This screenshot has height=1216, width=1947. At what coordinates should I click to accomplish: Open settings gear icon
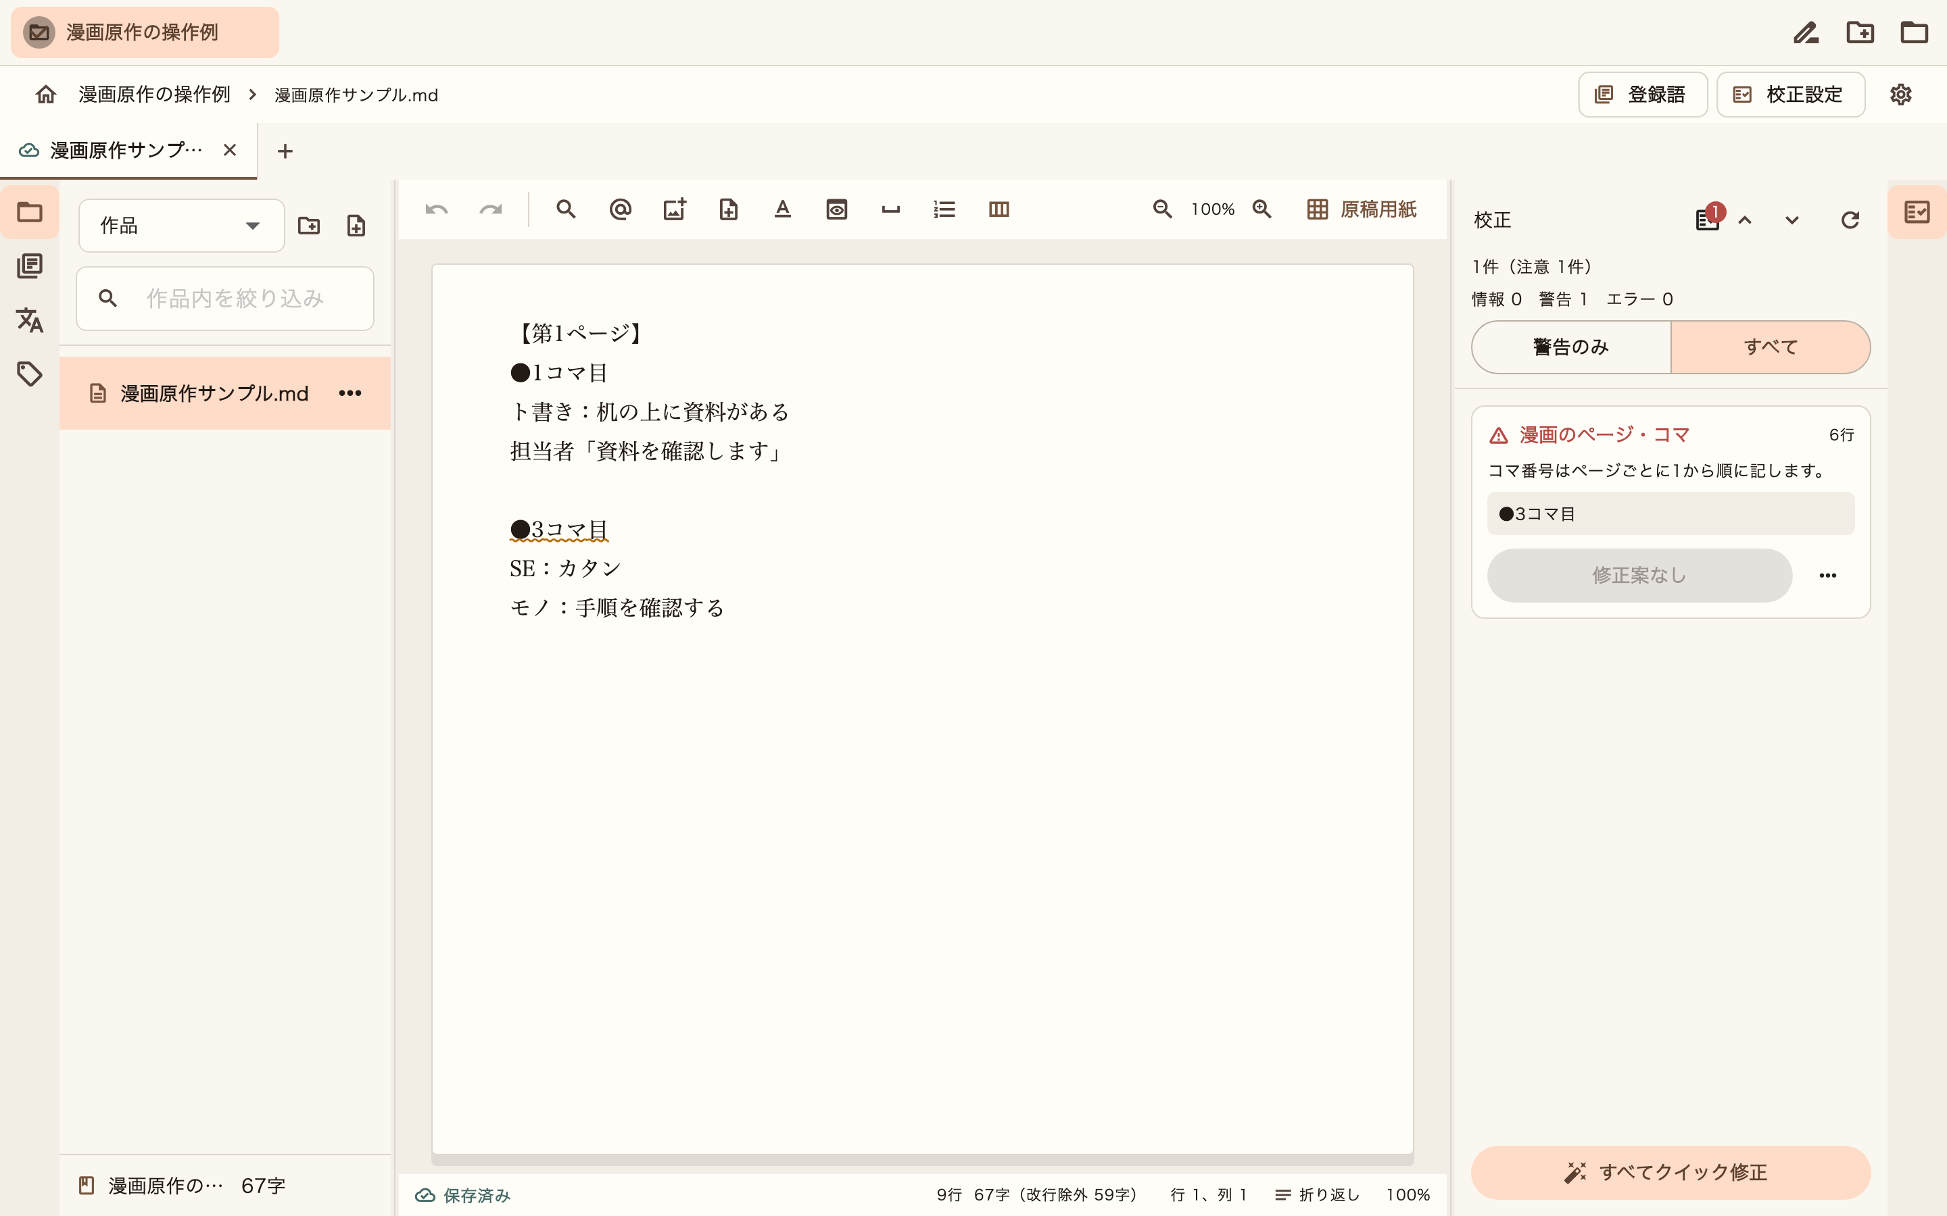1901,95
